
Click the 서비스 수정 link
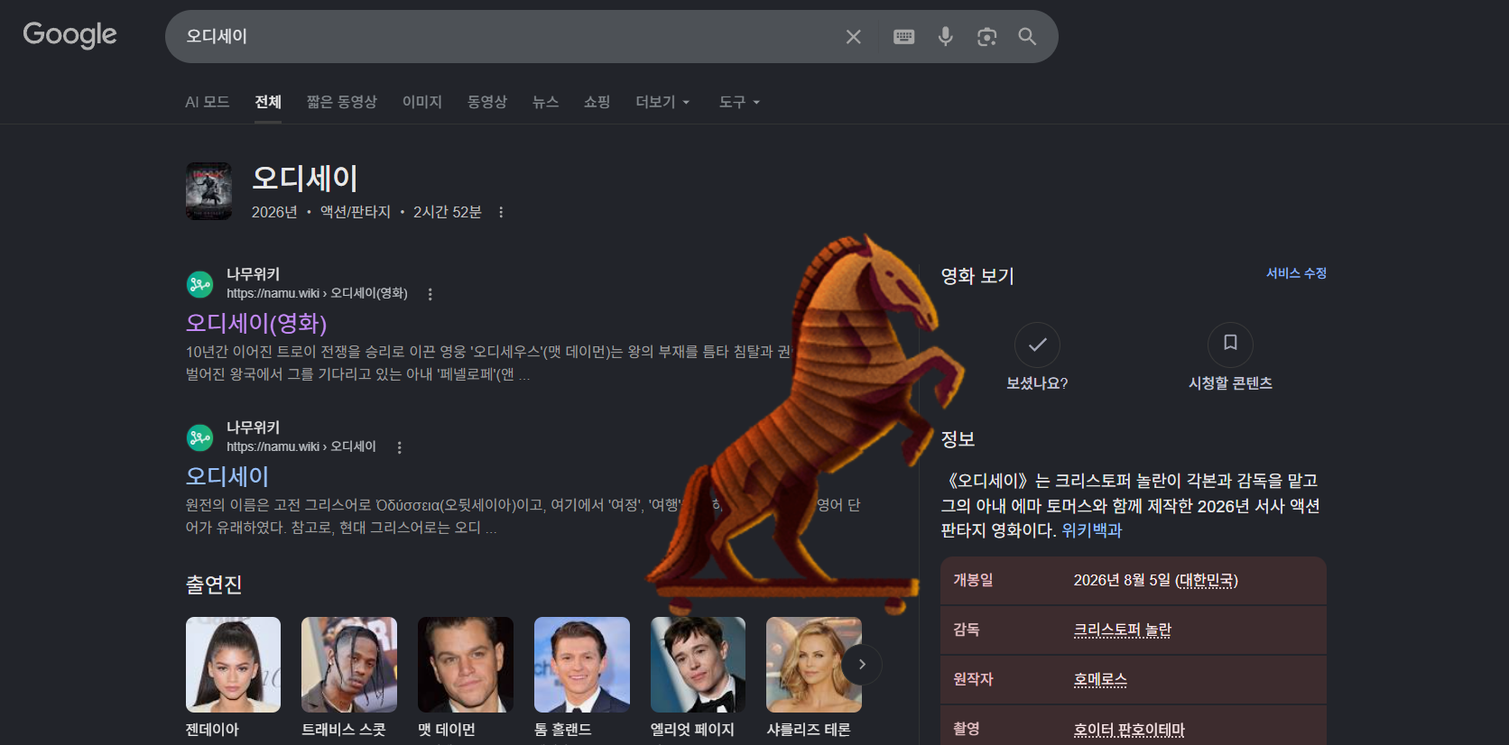[x=1296, y=273]
